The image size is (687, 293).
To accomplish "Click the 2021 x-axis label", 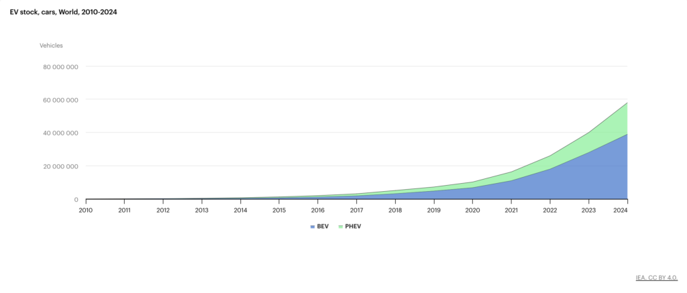I will click(x=511, y=211).
